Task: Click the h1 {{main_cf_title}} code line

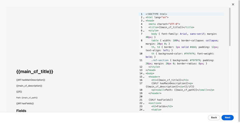Action: (x=170, y=80)
